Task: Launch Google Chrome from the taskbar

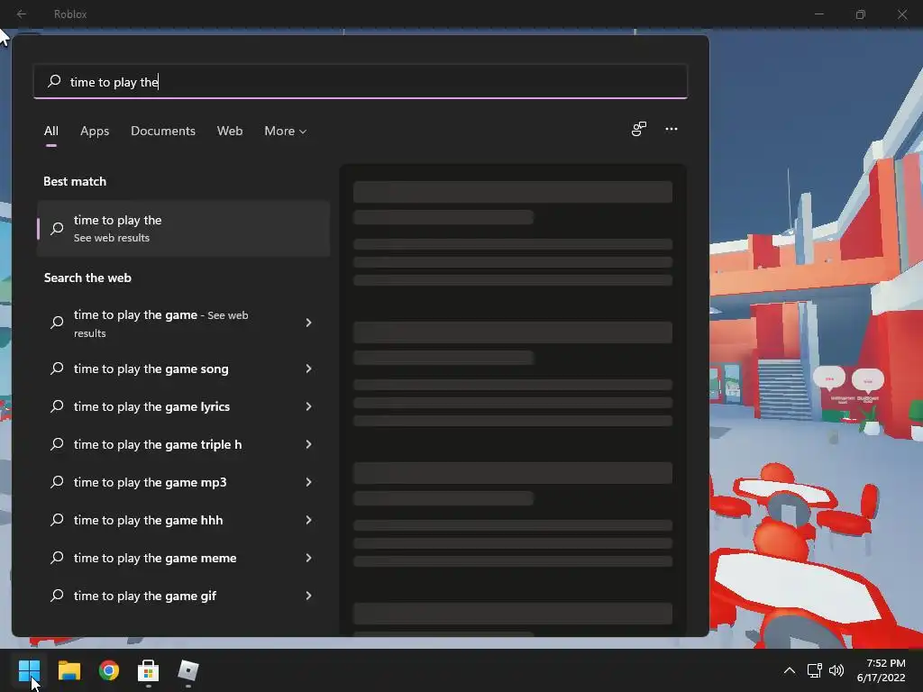Action: pos(109,670)
